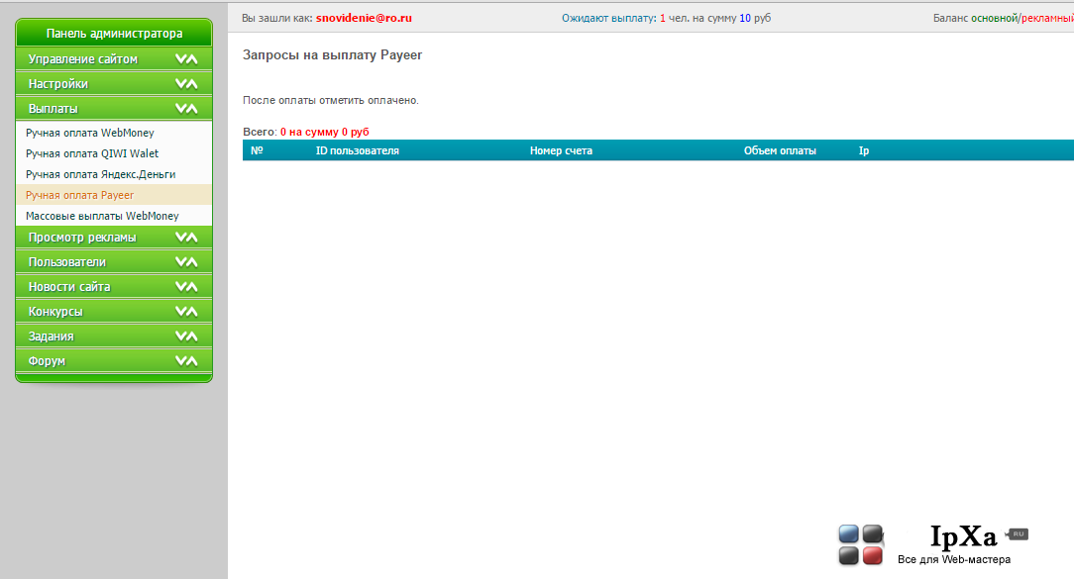
Task: Expand the Управление сайтом section arrows
Action: 186,58
